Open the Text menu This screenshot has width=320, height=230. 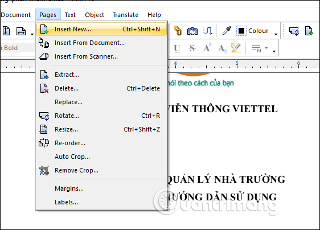click(x=70, y=15)
